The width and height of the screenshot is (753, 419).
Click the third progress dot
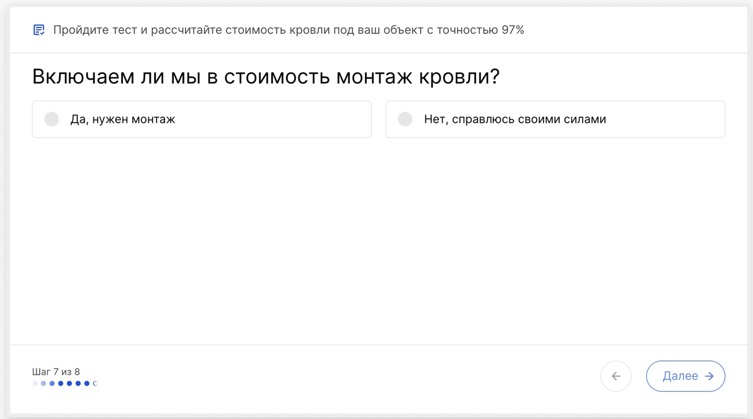[52, 384]
